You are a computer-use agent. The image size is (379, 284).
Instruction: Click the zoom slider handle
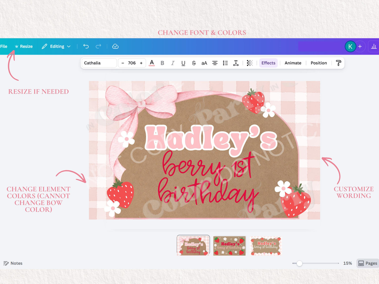(299, 263)
